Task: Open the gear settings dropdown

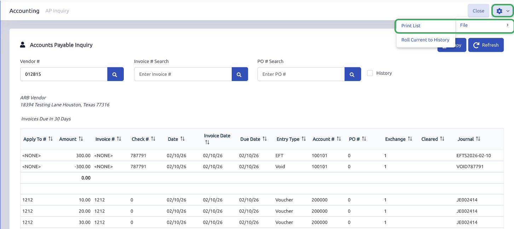Action: tap(502, 11)
